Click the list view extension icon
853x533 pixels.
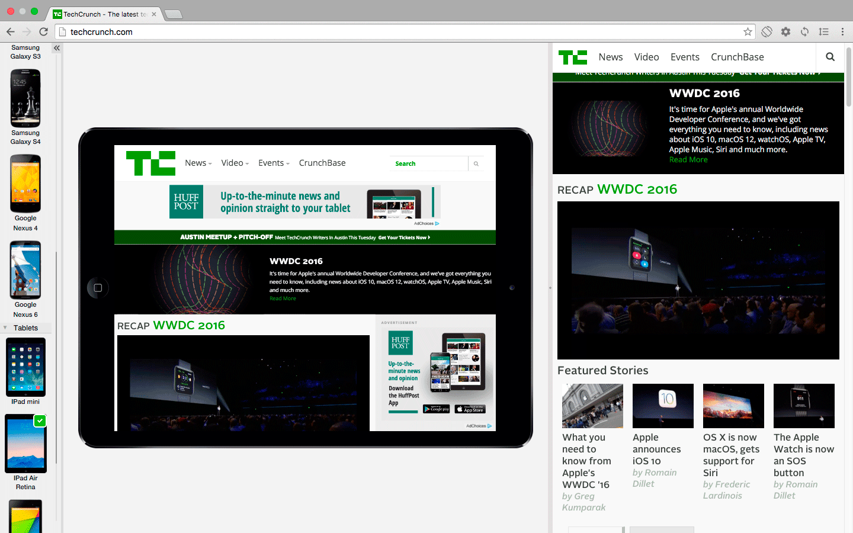click(x=823, y=32)
